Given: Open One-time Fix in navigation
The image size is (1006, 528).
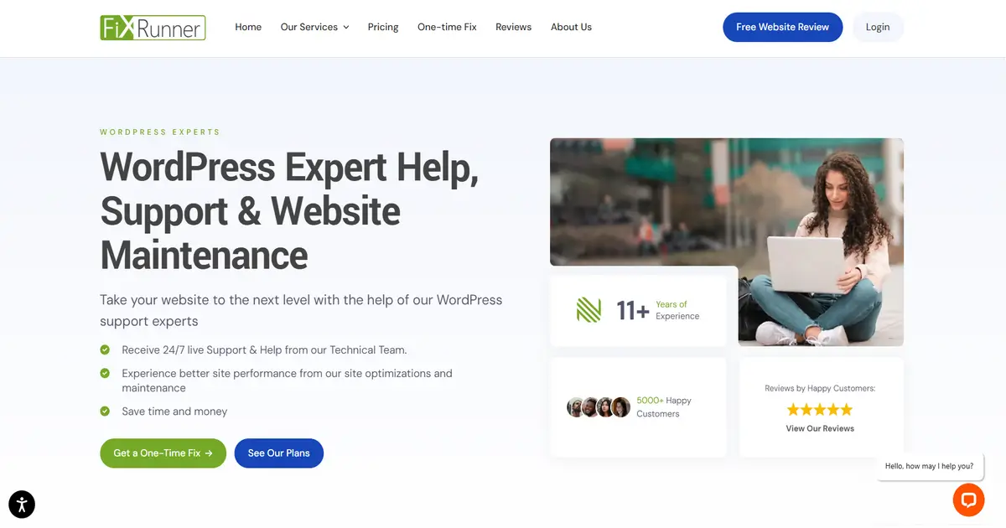Looking at the screenshot, I should (447, 27).
